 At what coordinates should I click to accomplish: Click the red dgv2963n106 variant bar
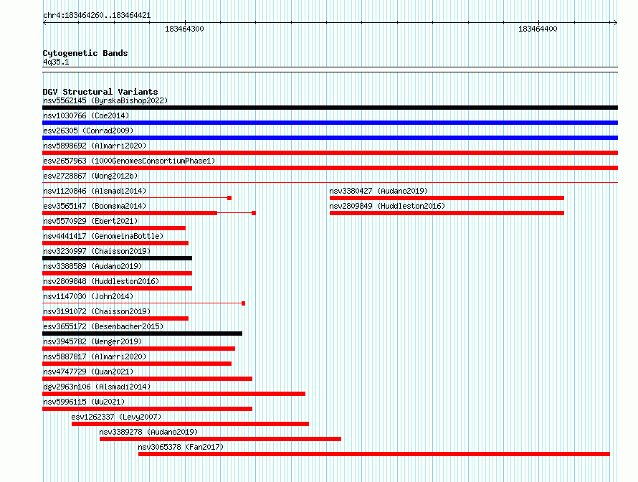(173, 394)
